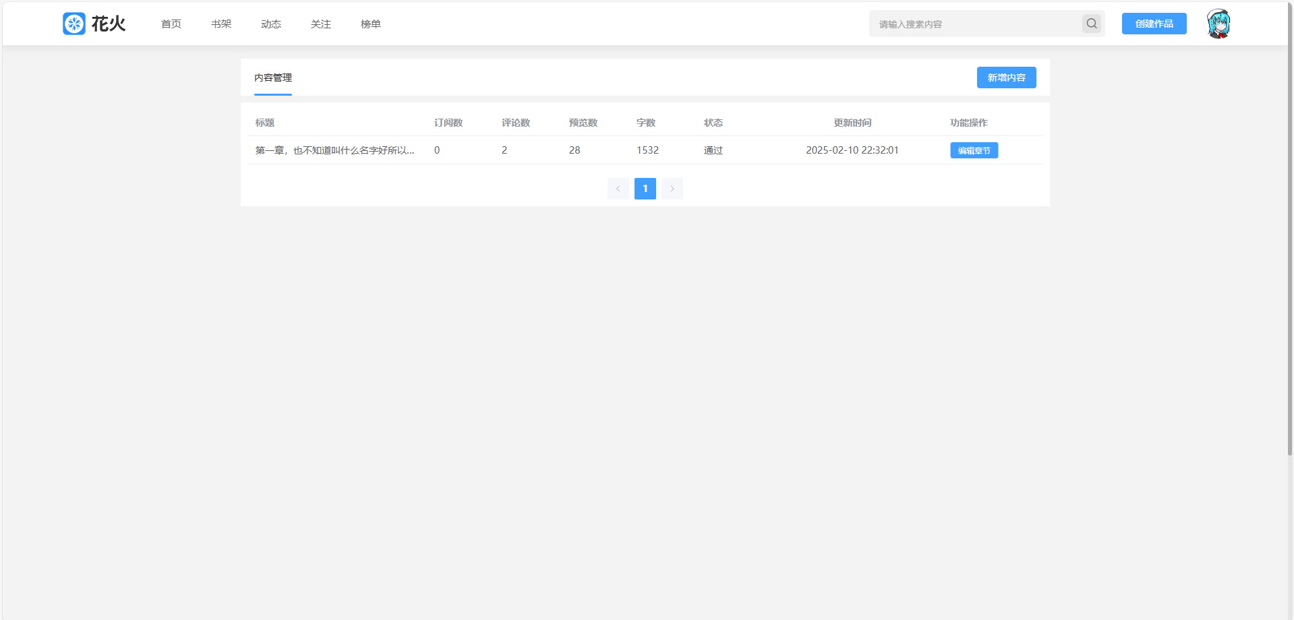Open the 首页 nav item

171,24
